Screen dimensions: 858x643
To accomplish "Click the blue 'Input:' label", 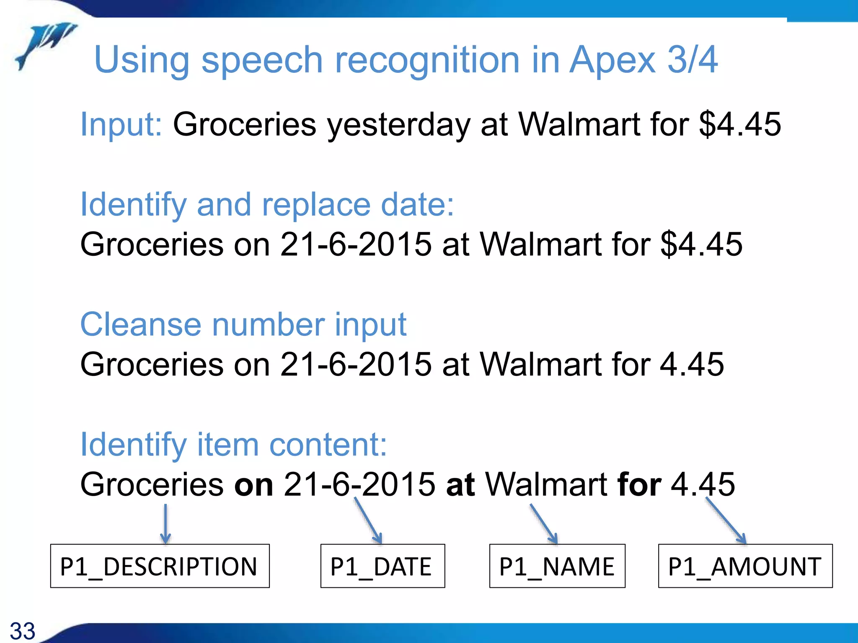I will 121,124.
